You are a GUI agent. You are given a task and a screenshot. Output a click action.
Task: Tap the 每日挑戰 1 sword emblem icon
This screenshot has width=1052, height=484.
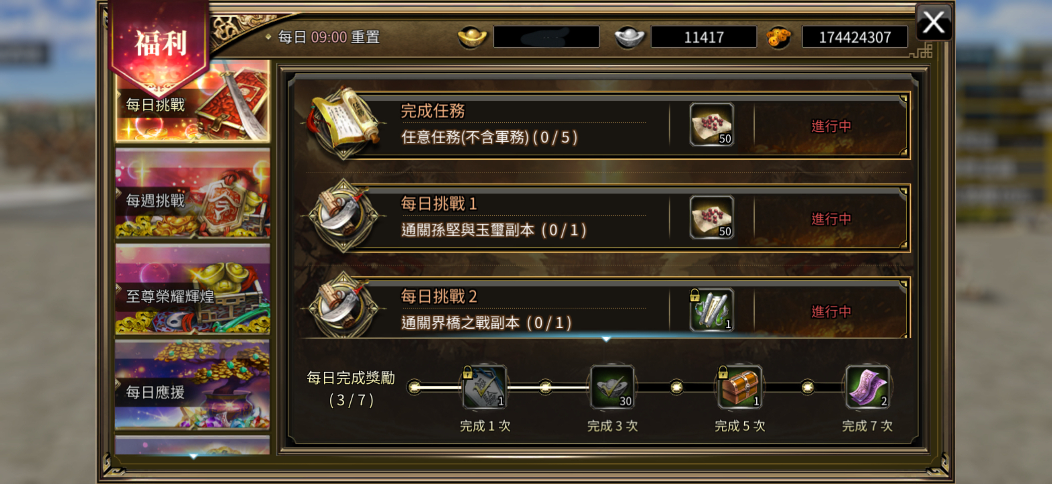click(343, 216)
